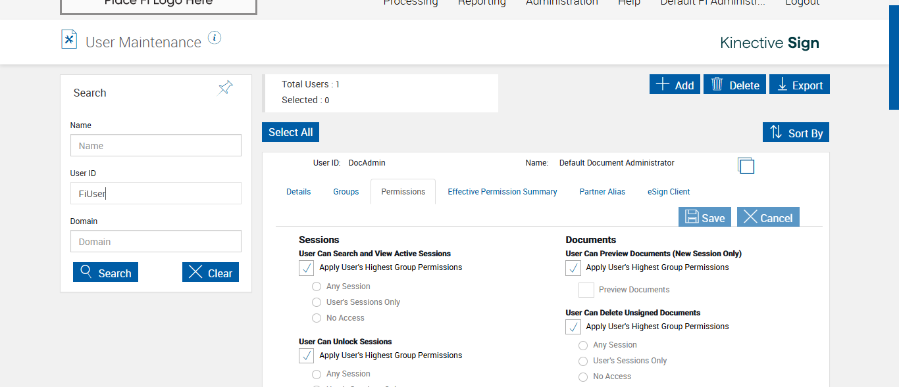The width and height of the screenshot is (899, 387).
Task: Pin the Search panel
Action: pos(226,88)
